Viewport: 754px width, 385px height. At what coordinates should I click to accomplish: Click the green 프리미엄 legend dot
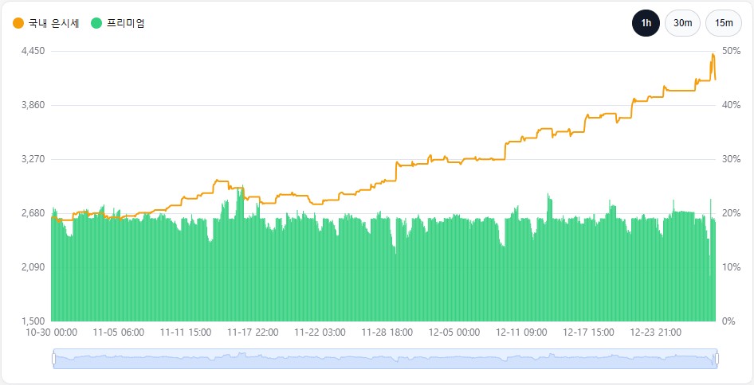click(x=96, y=23)
